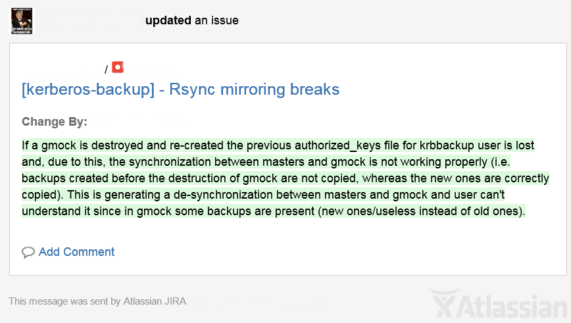Click the red bug issue type icon

tap(118, 67)
